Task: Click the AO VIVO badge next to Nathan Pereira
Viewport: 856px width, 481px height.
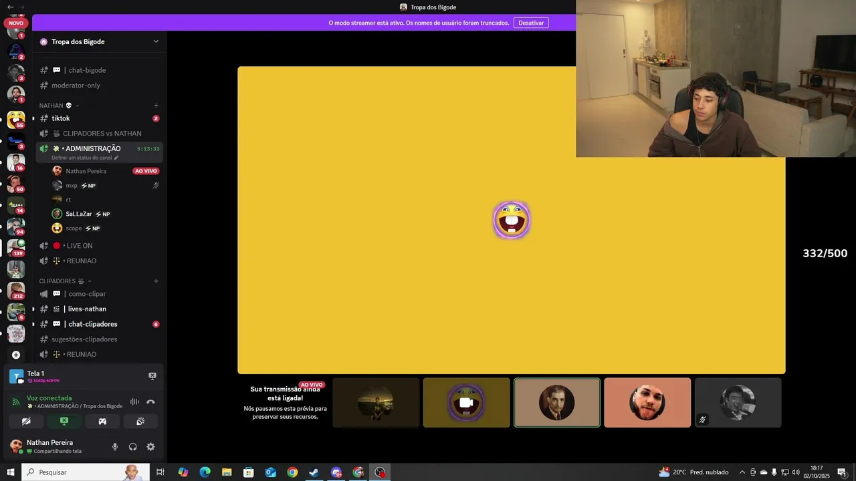Action: point(146,171)
